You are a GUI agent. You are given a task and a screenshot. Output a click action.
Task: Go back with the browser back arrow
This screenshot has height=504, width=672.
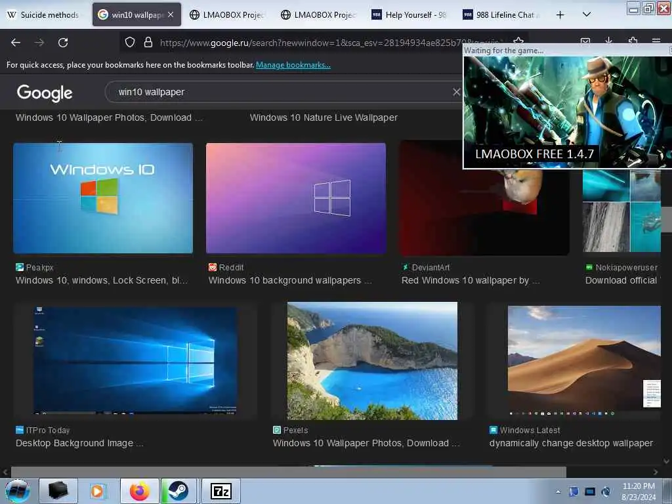coord(16,43)
